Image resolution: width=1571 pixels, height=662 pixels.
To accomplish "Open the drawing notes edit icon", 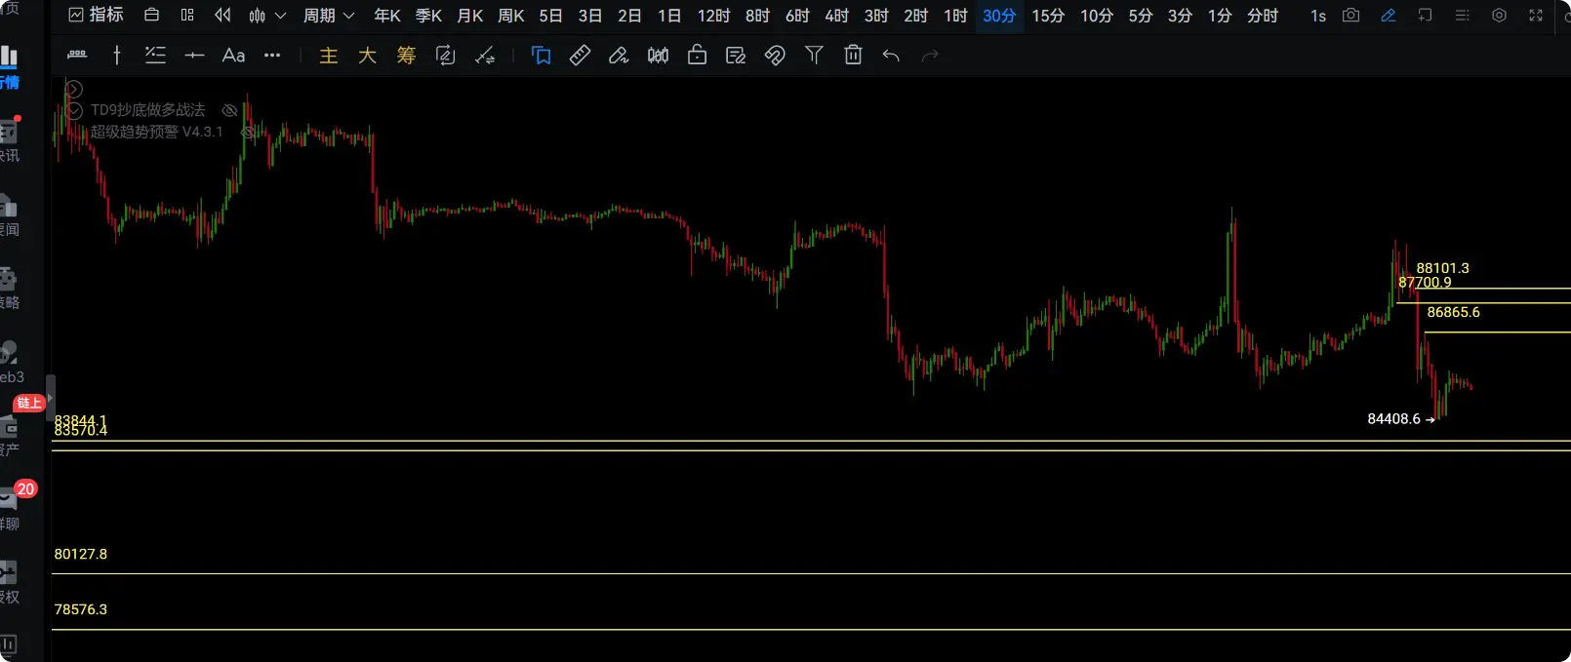I will coord(736,56).
